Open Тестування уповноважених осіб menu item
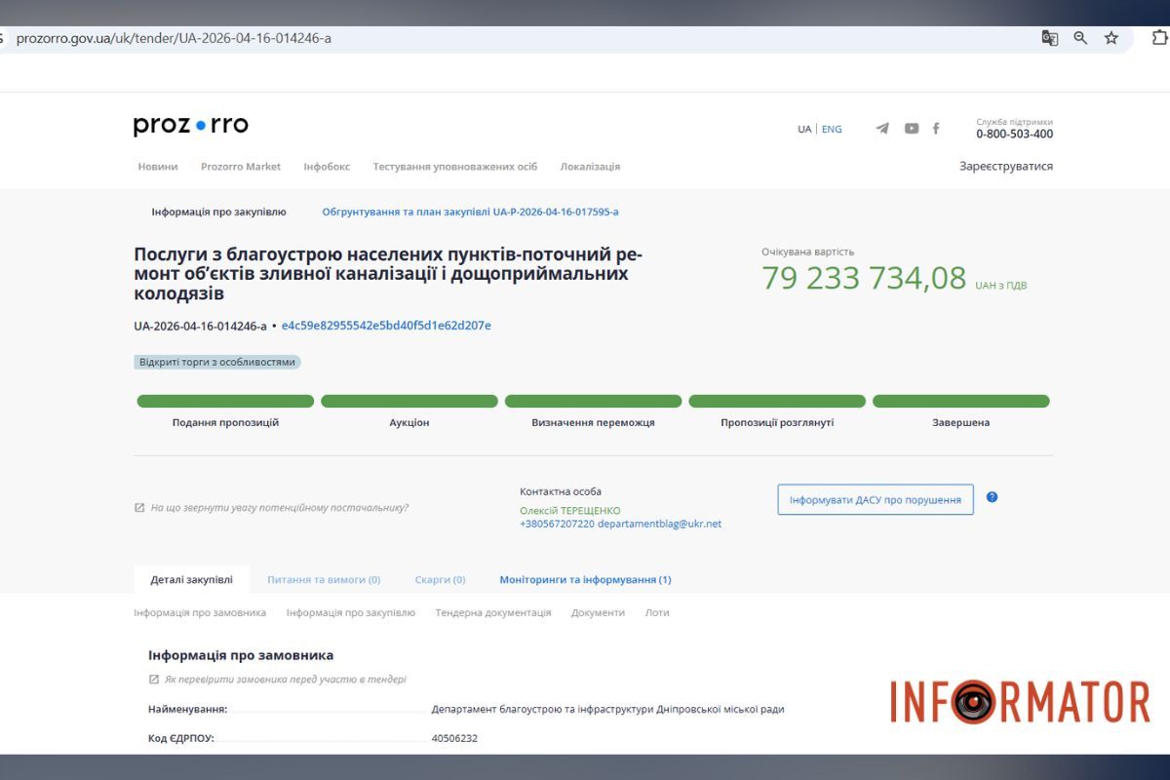 (455, 167)
